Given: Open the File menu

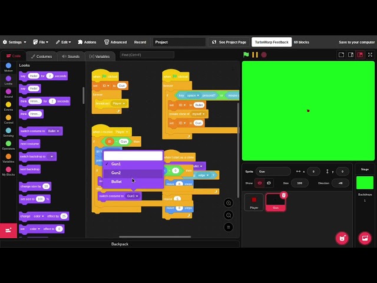Looking at the screenshot, I should coord(41,42).
